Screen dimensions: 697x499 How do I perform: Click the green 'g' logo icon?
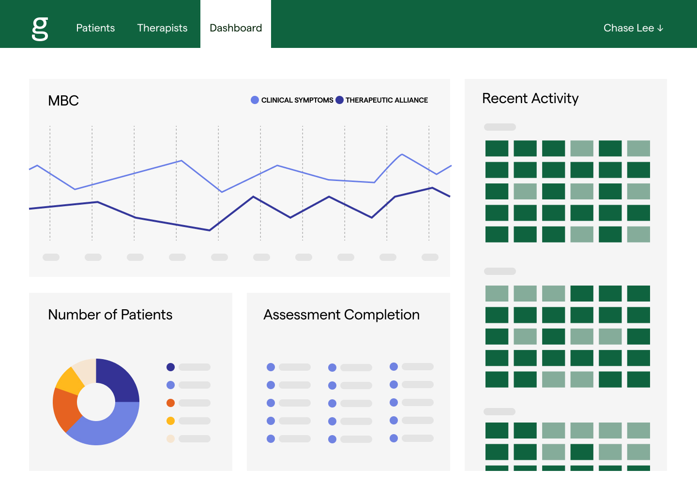(40, 29)
